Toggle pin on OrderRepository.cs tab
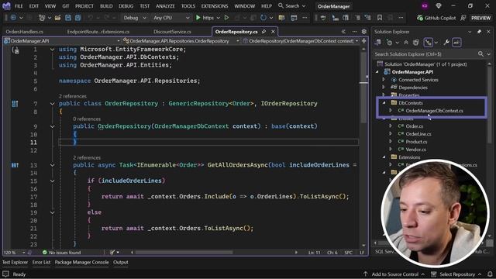Image resolution: width=496 pixels, height=279 pixels. pyautogui.click(x=263, y=32)
